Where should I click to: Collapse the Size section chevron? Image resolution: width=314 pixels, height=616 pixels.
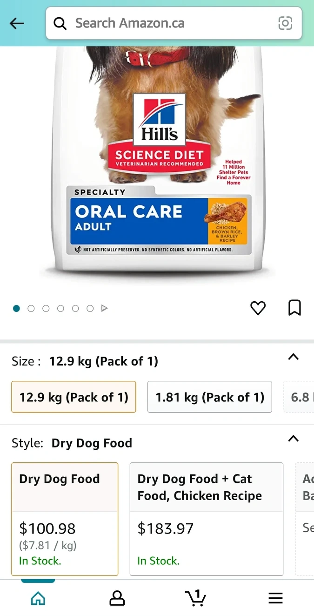pos(293,357)
